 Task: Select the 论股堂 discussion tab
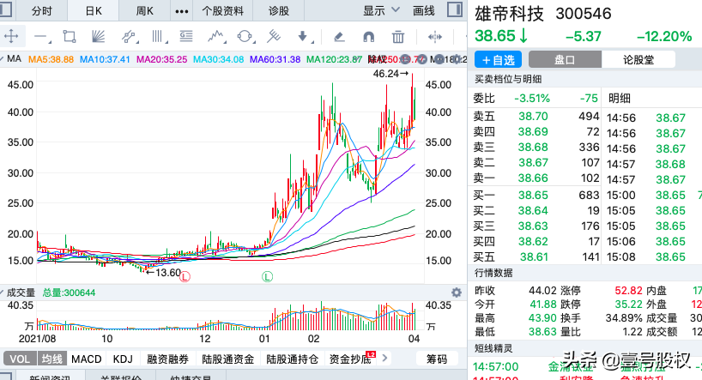click(x=638, y=59)
